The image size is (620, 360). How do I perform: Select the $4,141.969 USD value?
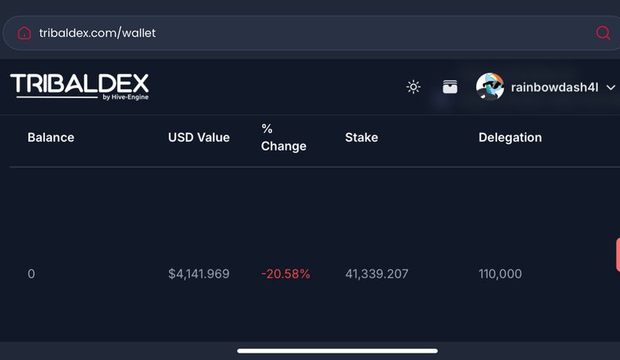tap(199, 274)
